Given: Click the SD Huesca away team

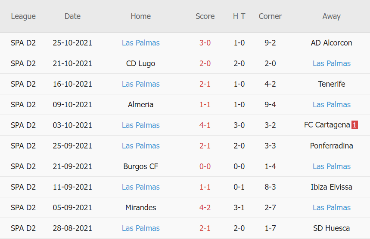Looking at the screenshot, I should (331, 228).
